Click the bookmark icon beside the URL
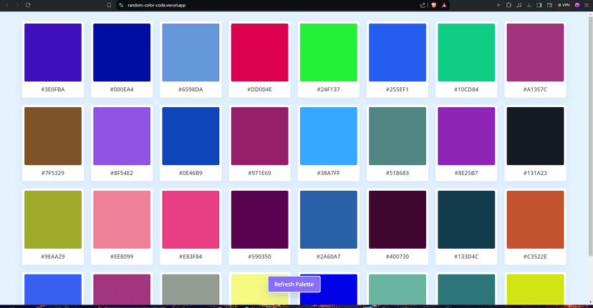593x308 pixels. [x=109, y=5]
